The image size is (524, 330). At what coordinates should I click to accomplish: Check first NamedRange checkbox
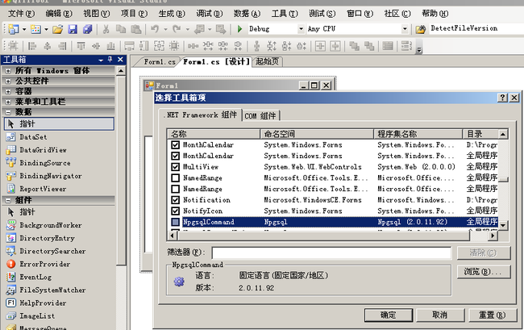[x=175, y=178]
